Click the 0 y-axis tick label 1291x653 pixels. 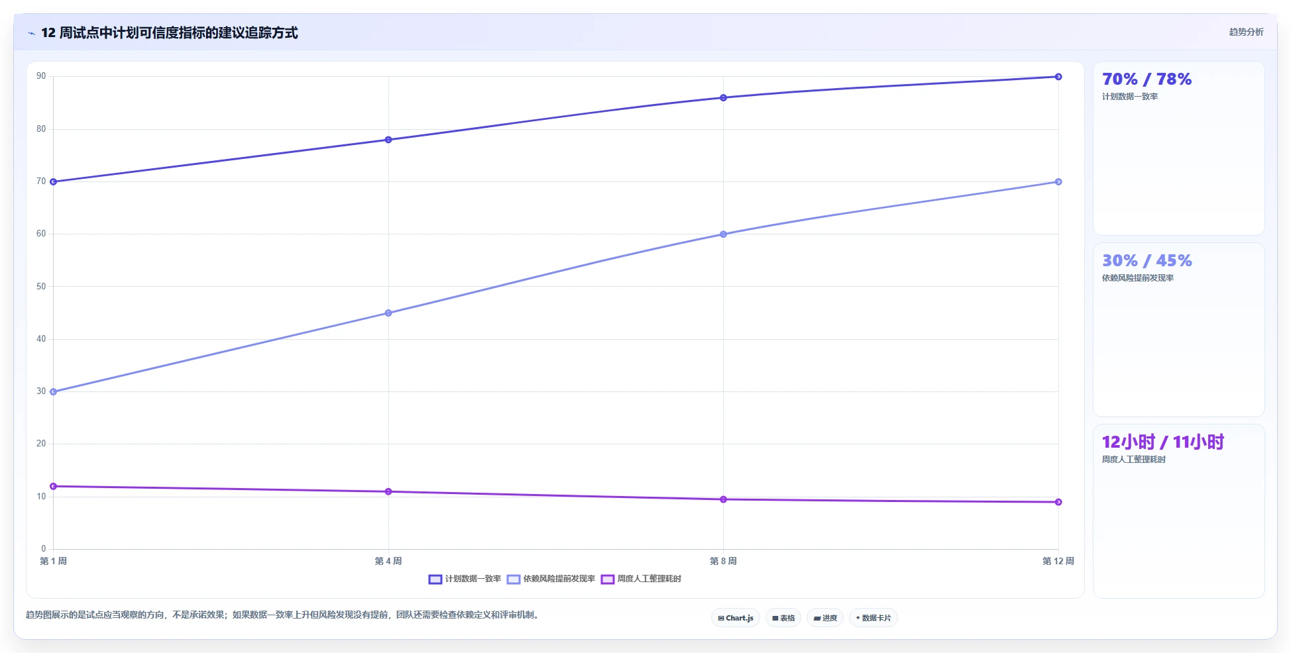tap(44, 549)
